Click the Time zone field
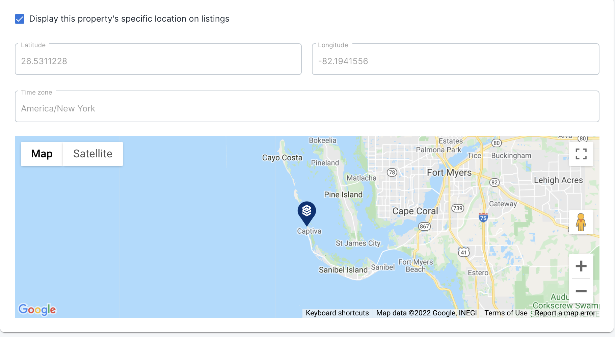 307,106
